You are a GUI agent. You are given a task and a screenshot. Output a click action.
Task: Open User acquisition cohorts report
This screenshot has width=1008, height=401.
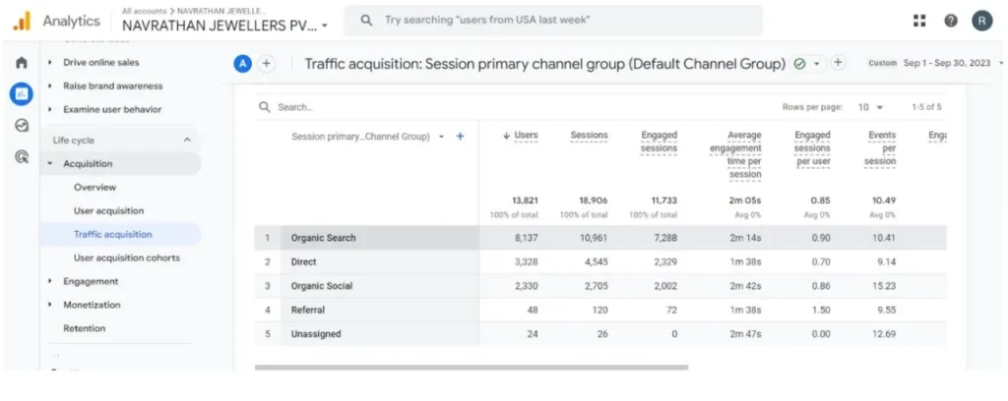pyautogui.click(x=127, y=258)
